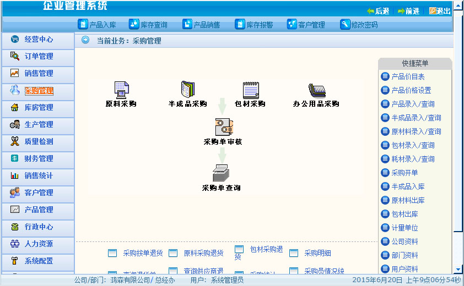Click the 后退 back arrow
This screenshot has height=286, width=464.
[378, 11]
